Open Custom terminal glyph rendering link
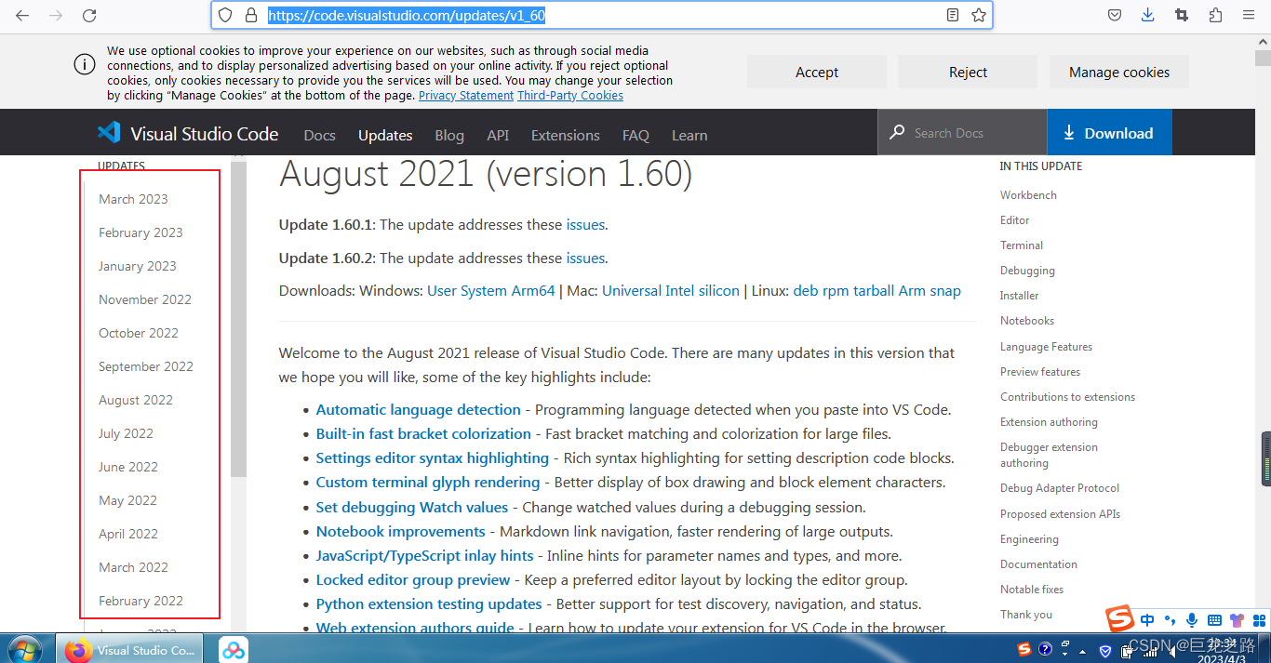 click(x=428, y=482)
